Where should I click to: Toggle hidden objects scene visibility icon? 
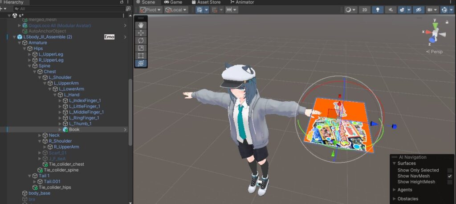pyautogui.click(x=418, y=10)
